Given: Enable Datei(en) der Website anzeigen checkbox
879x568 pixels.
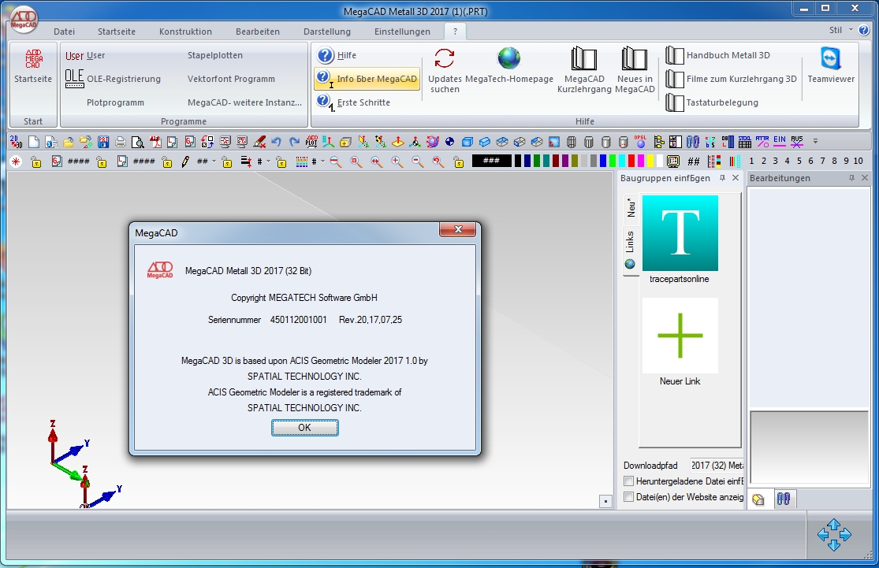Looking at the screenshot, I should (x=629, y=497).
